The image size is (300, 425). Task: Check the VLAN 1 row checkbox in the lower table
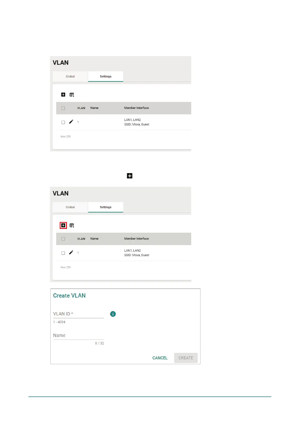click(63, 253)
